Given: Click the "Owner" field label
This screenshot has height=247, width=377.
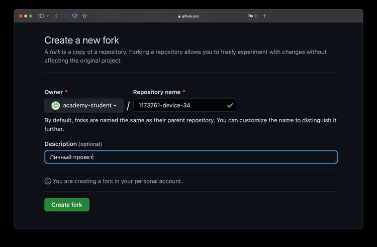Looking at the screenshot, I should 54,92.
